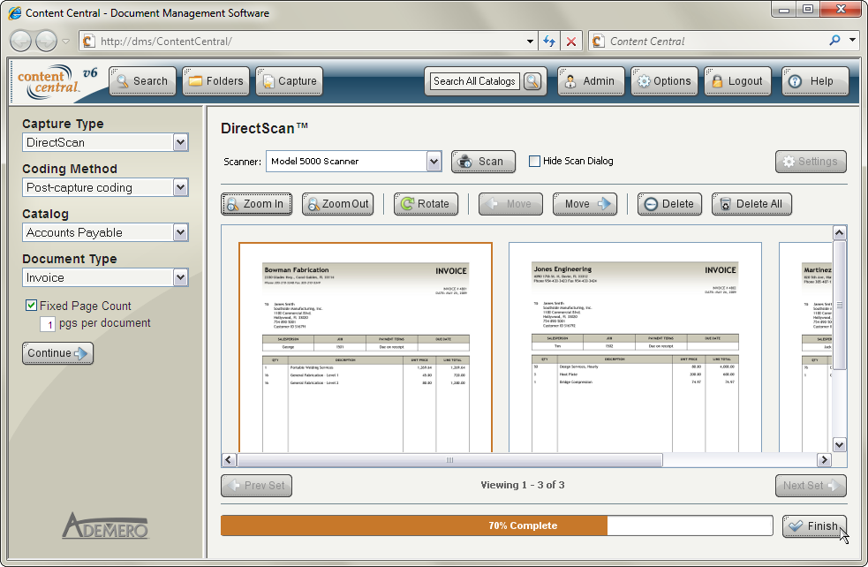Image resolution: width=868 pixels, height=567 pixels.
Task: Click the Delete All button
Action: click(751, 204)
